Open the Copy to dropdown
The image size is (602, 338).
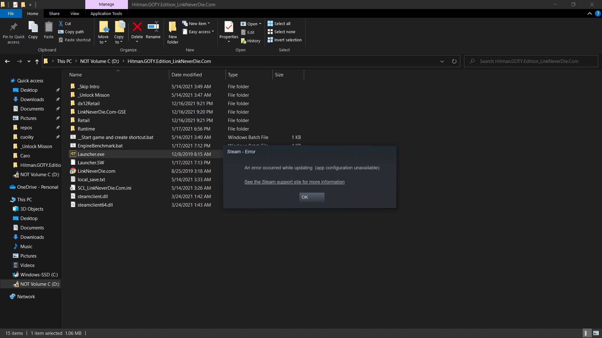(119, 39)
